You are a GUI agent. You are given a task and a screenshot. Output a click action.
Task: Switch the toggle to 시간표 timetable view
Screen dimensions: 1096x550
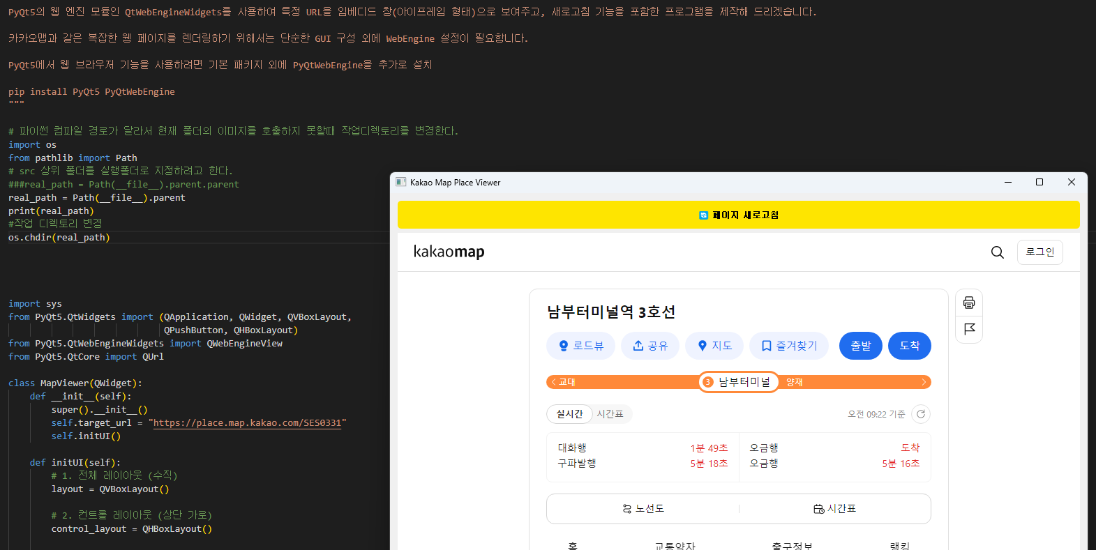[610, 414]
